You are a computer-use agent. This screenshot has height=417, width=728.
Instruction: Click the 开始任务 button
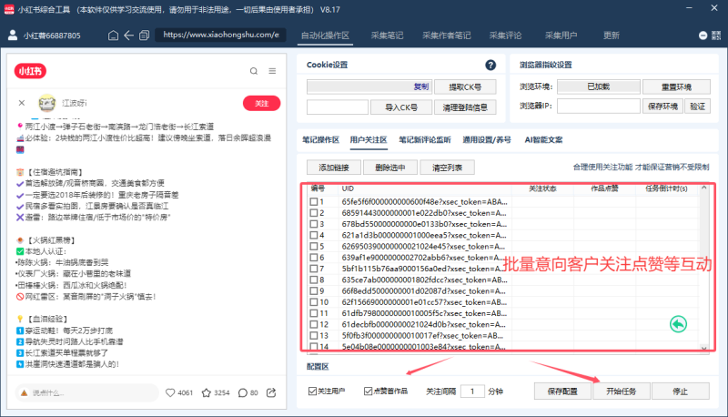pos(622,392)
